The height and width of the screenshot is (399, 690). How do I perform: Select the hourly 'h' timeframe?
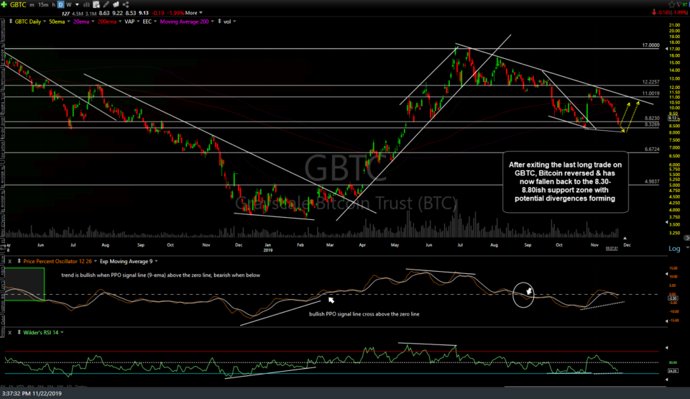pyautogui.click(x=54, y=5)
